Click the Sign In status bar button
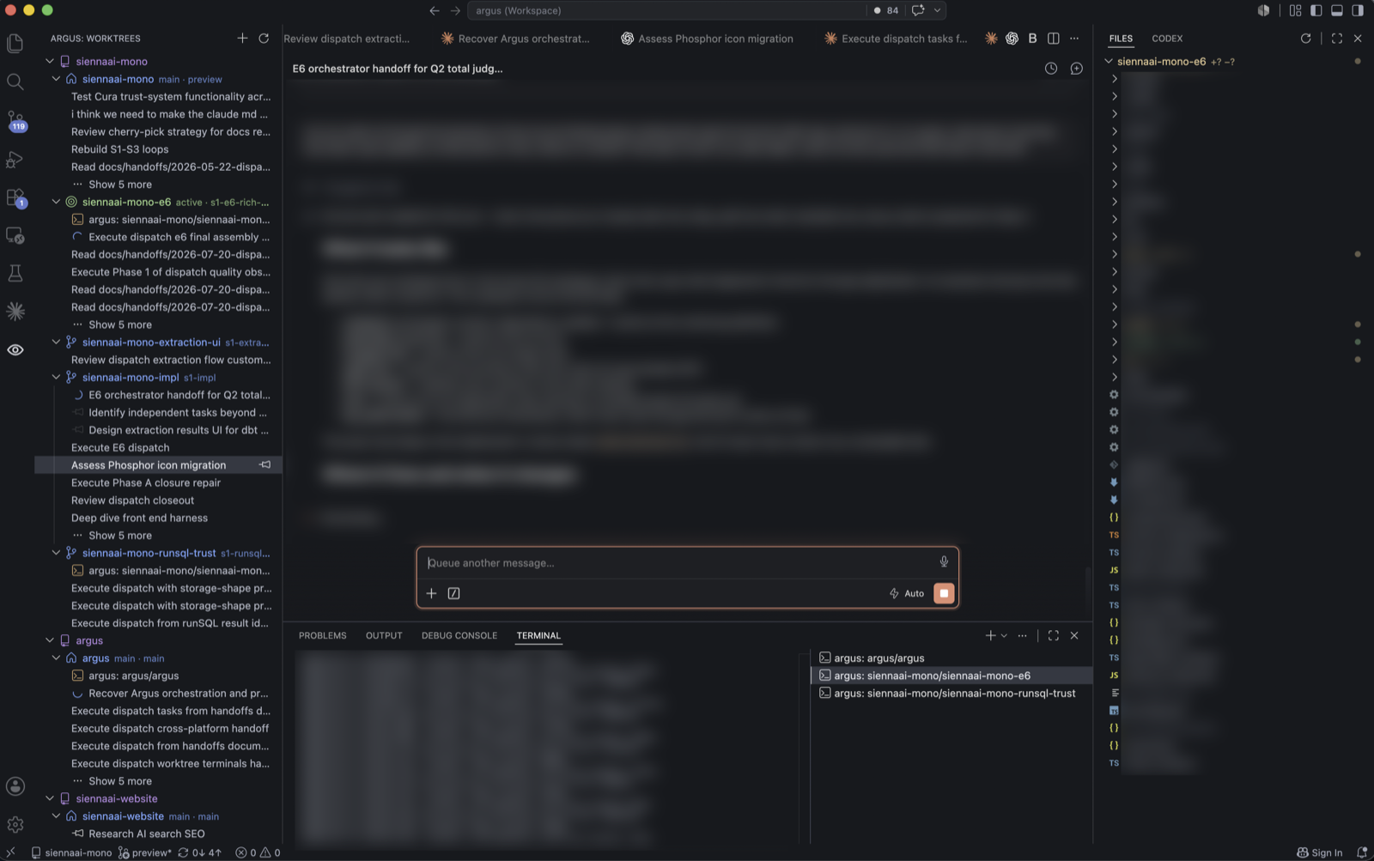 pos(1320,852)
